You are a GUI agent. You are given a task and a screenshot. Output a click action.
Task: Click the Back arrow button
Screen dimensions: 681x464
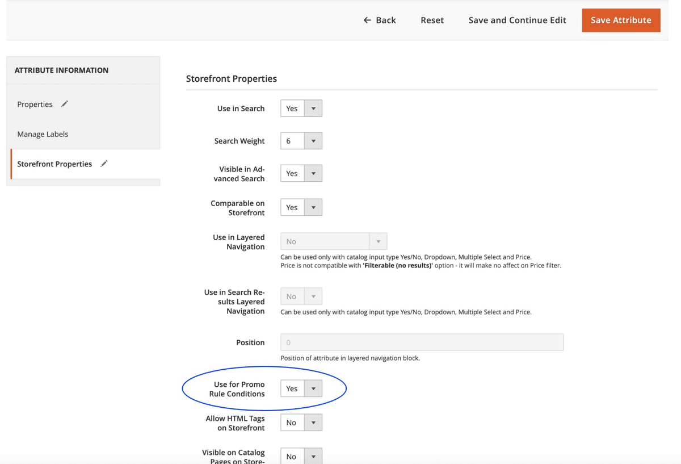coord(380,20)
